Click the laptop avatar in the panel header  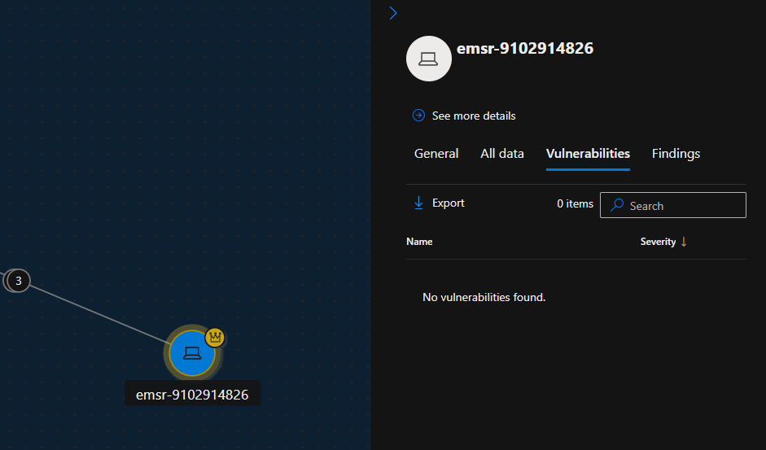click(x=428, y=59)
